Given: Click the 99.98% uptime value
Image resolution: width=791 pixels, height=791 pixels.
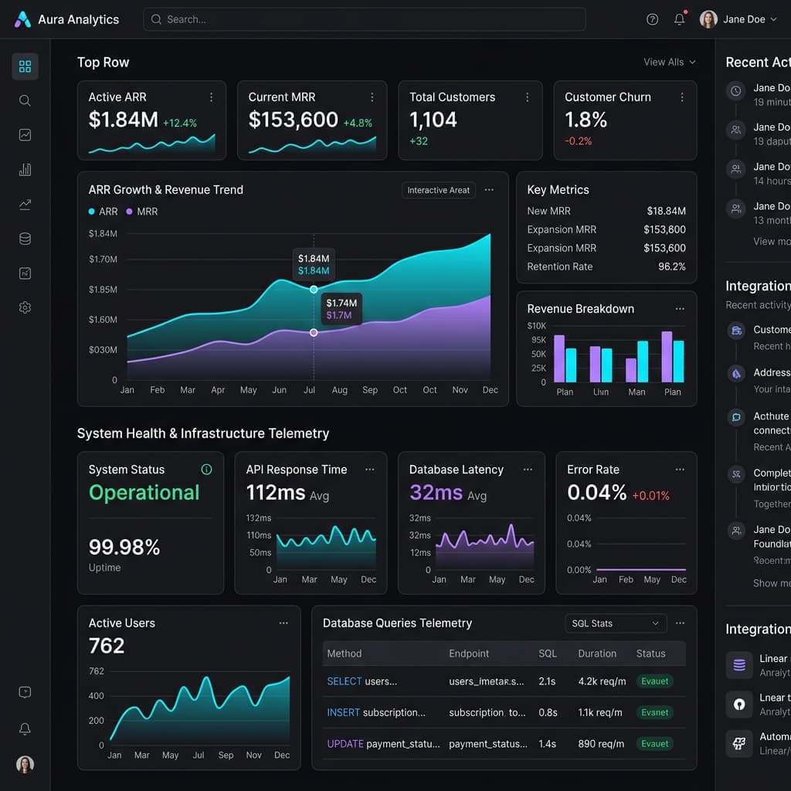Looking at the screenshot, I should (124, 547).
